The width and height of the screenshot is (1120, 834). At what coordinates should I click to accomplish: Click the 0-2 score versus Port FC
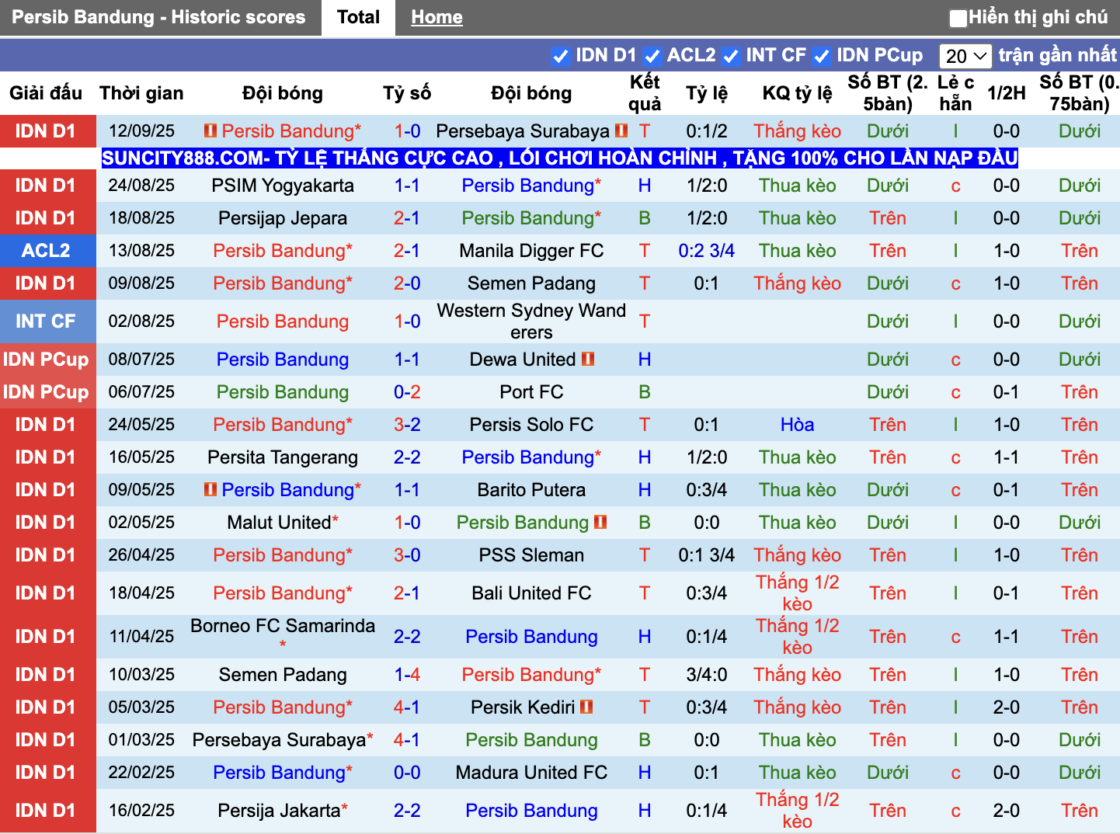coord(407,392)
